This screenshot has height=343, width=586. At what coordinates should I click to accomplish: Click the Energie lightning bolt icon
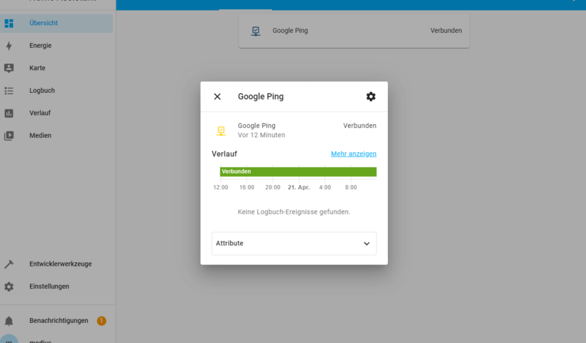(9, 46)
